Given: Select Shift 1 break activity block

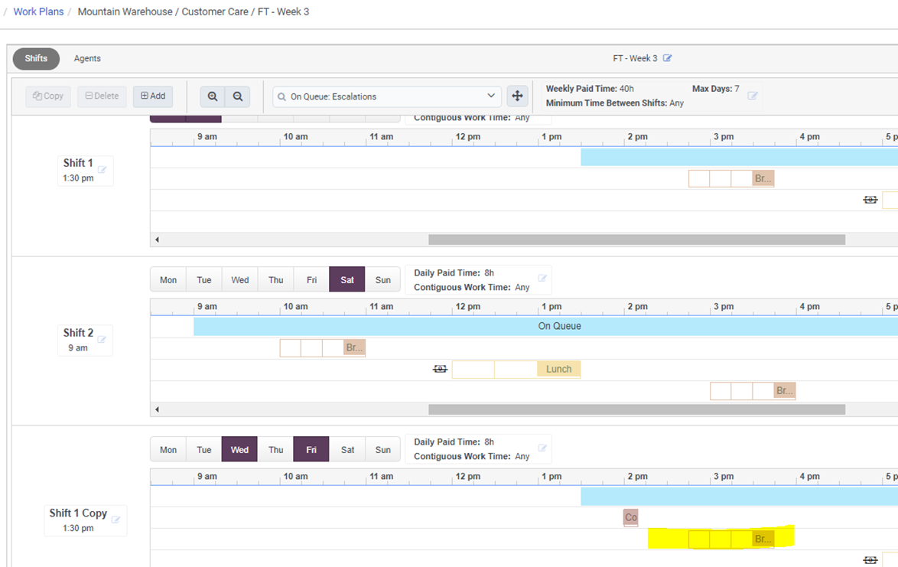Looking at the screenshot, I should tap(763, 179).
